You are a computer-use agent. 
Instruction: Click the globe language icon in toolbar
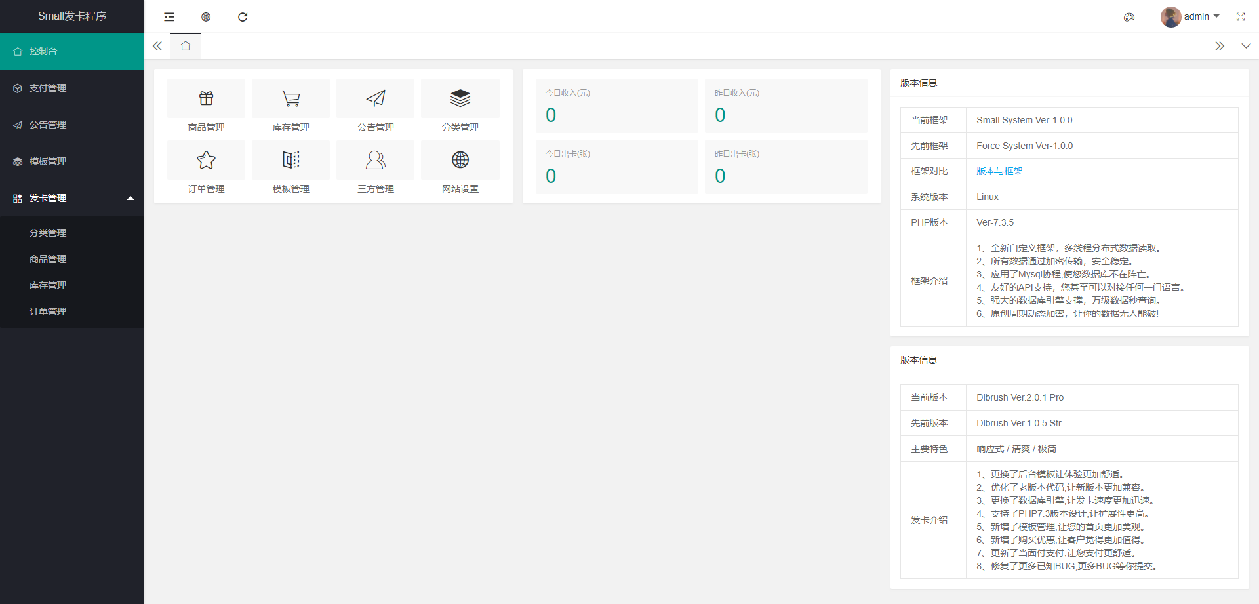206,17
